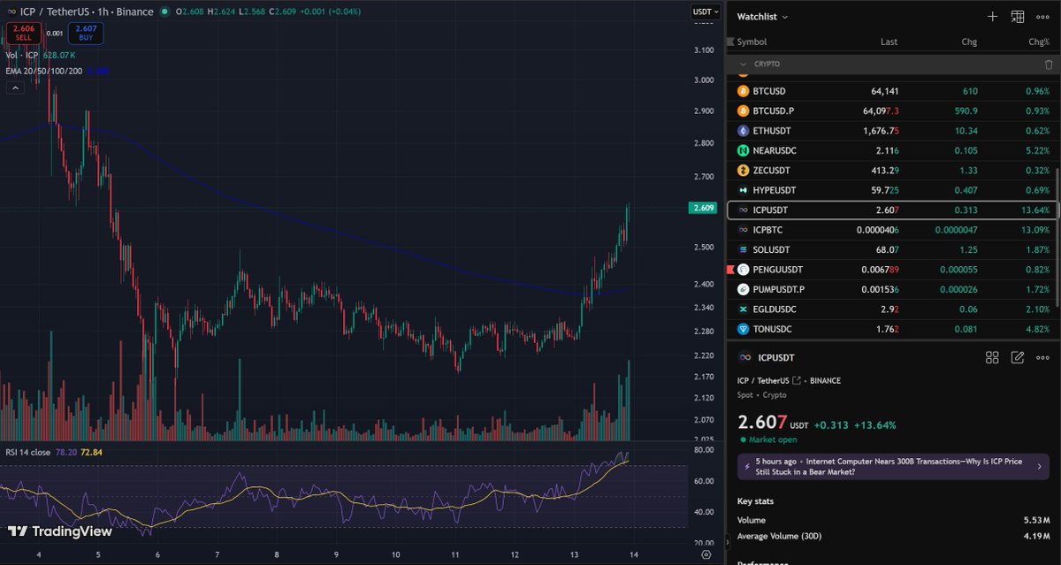This screenshot has width=1061, height=565.
Task: Collapse the indicator legend with the up chevron
Action: tap(15, 88)
